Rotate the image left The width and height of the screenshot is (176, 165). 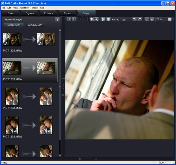[x=134, y=19]
